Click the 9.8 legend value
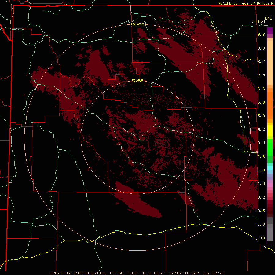Image resolution: width=275 pixels, height=275 pixels. pyautogui.click(x=261, y=35)
